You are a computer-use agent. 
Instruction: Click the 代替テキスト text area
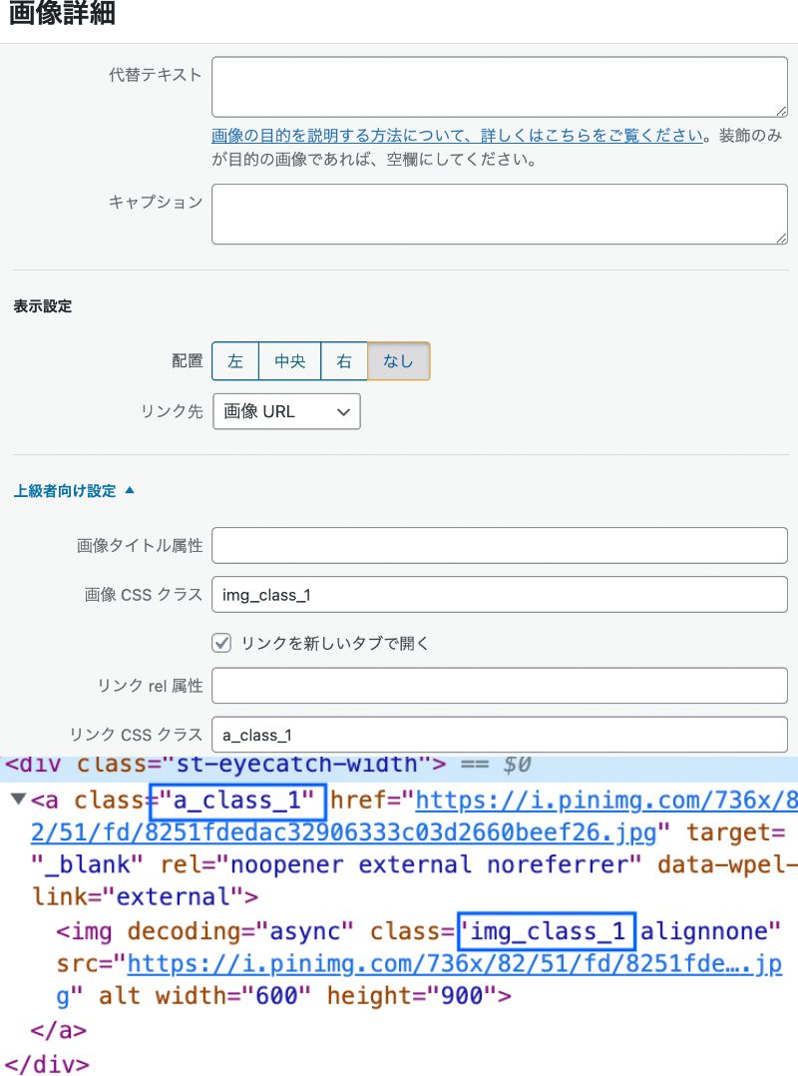pyautogui.click(x=499, y=86)
